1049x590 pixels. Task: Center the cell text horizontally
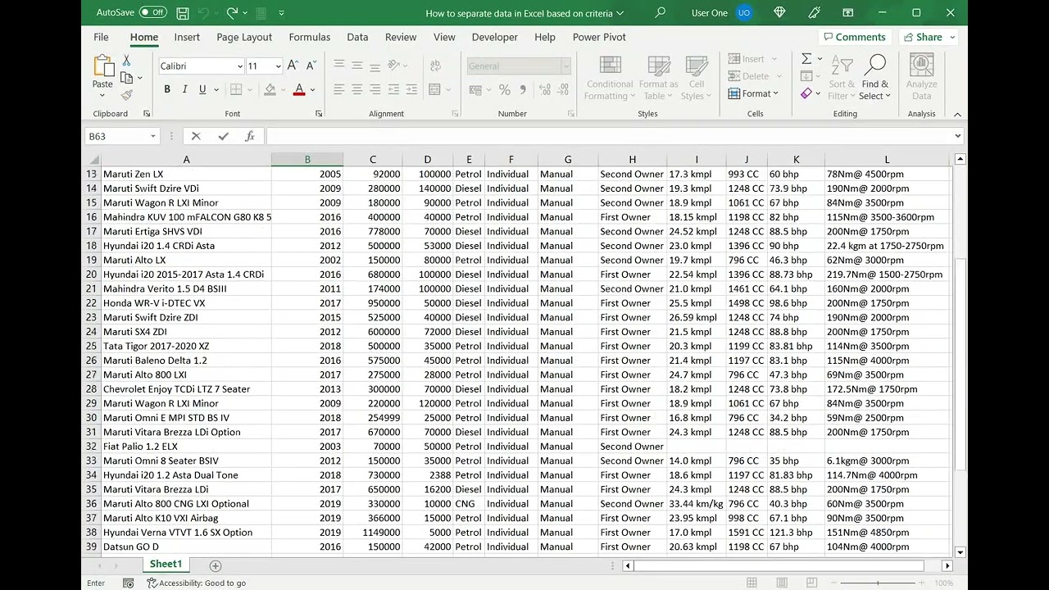(356, 89)
